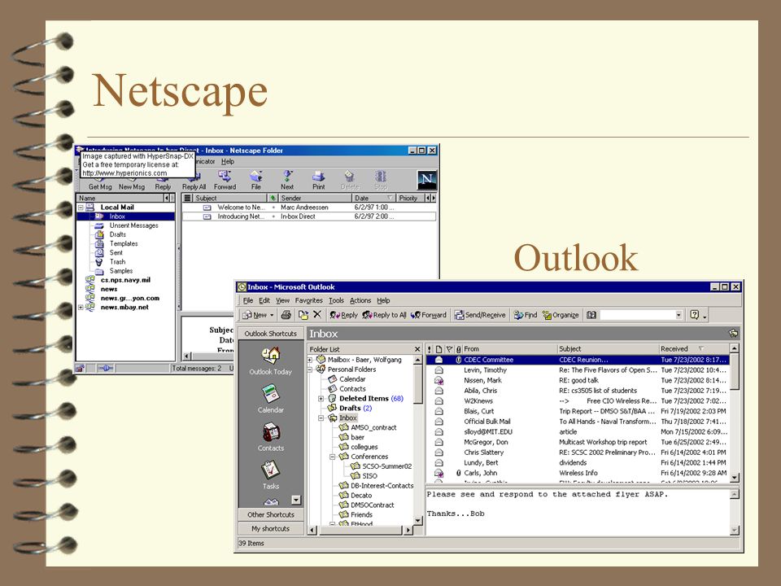Click the folder list horizontal scrollbar right arrow
This screenshot has height=586, width=781.
tap(408, 530)
